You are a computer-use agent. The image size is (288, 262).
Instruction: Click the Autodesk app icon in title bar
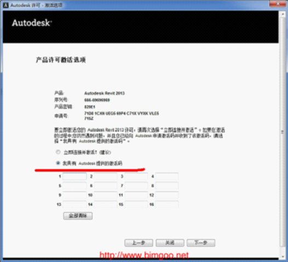[5, 5]
